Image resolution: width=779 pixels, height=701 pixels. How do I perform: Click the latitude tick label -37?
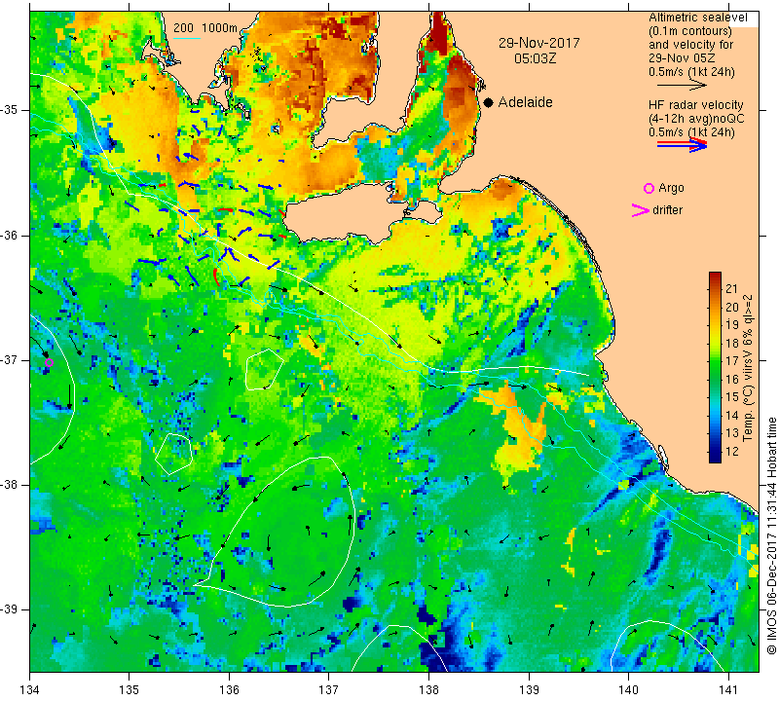coord(10,359)
